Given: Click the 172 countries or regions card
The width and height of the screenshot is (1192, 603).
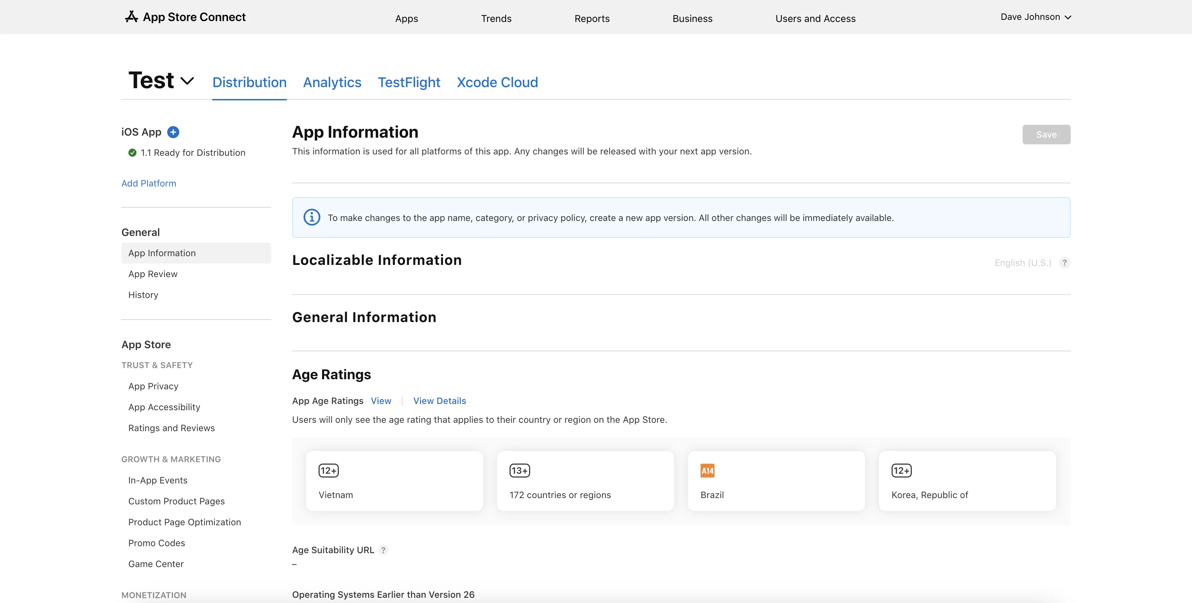Looking at the screenshot, I should pyautogui.click(x=585, y=481).
